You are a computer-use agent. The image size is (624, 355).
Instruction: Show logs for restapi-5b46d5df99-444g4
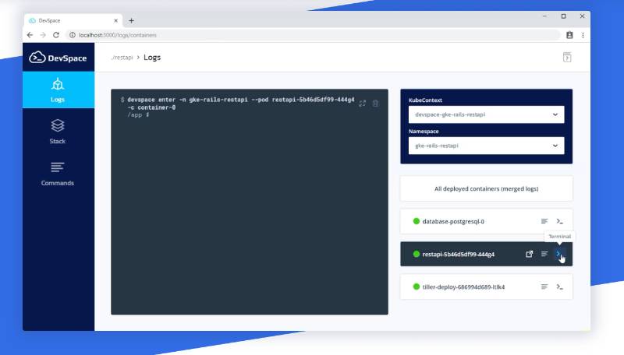coord(544,254)
